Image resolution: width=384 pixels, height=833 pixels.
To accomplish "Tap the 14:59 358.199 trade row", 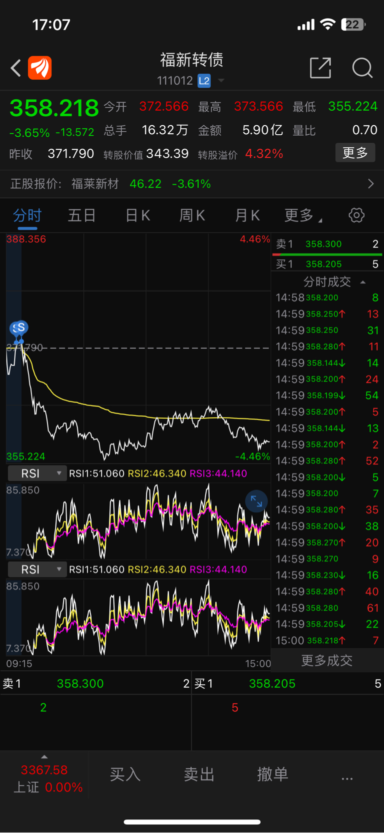I will coord(327,396).
